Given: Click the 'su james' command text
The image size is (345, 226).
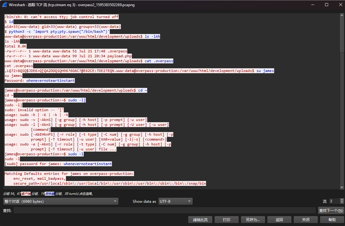Looking at the screenshot, I should (265, 71).
